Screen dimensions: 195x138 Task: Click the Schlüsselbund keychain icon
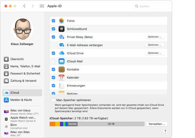click(x=62, y=29)
